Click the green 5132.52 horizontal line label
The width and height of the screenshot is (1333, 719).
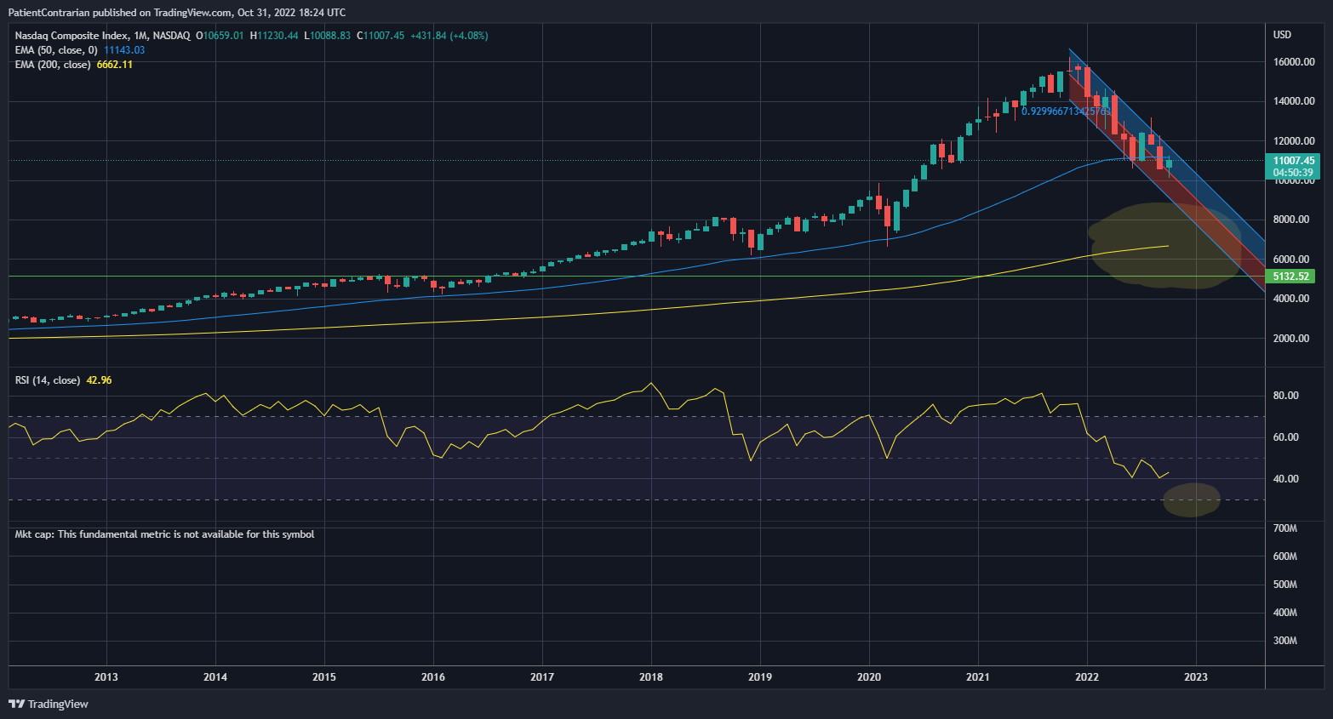1290,277
